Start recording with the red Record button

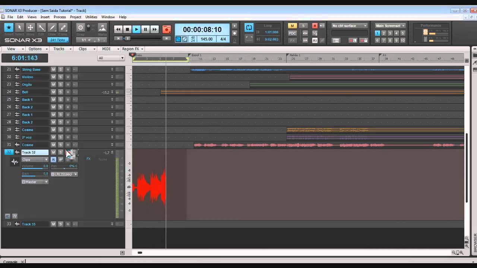coord(167,29)
